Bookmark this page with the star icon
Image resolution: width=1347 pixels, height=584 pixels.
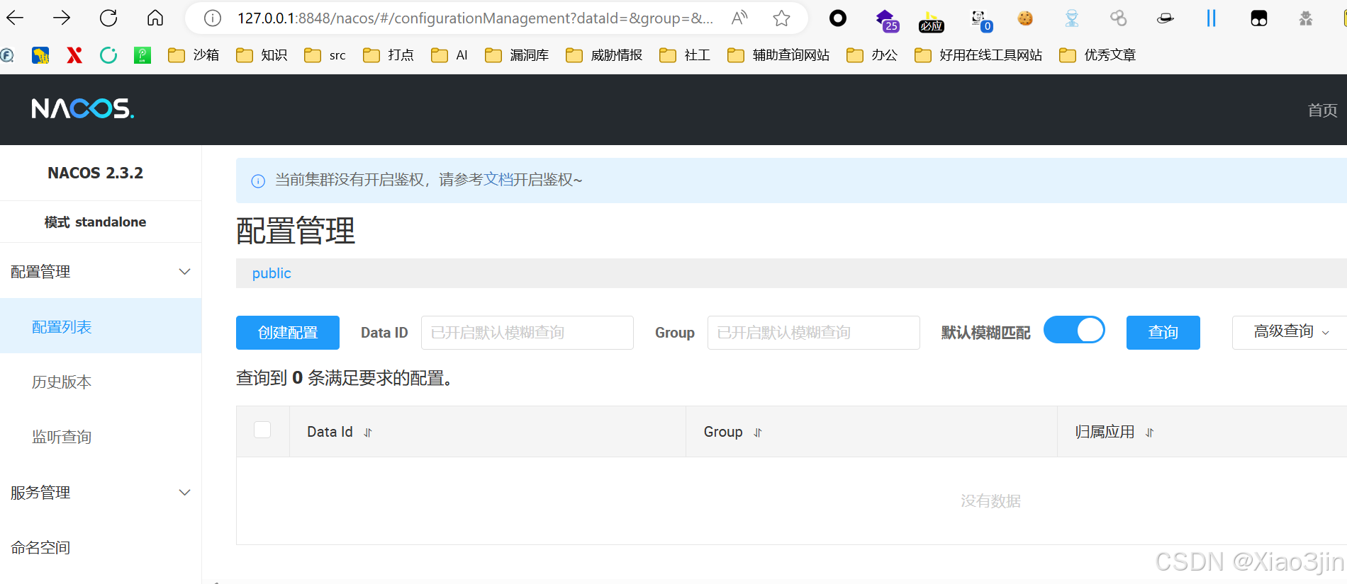point(781,18)
